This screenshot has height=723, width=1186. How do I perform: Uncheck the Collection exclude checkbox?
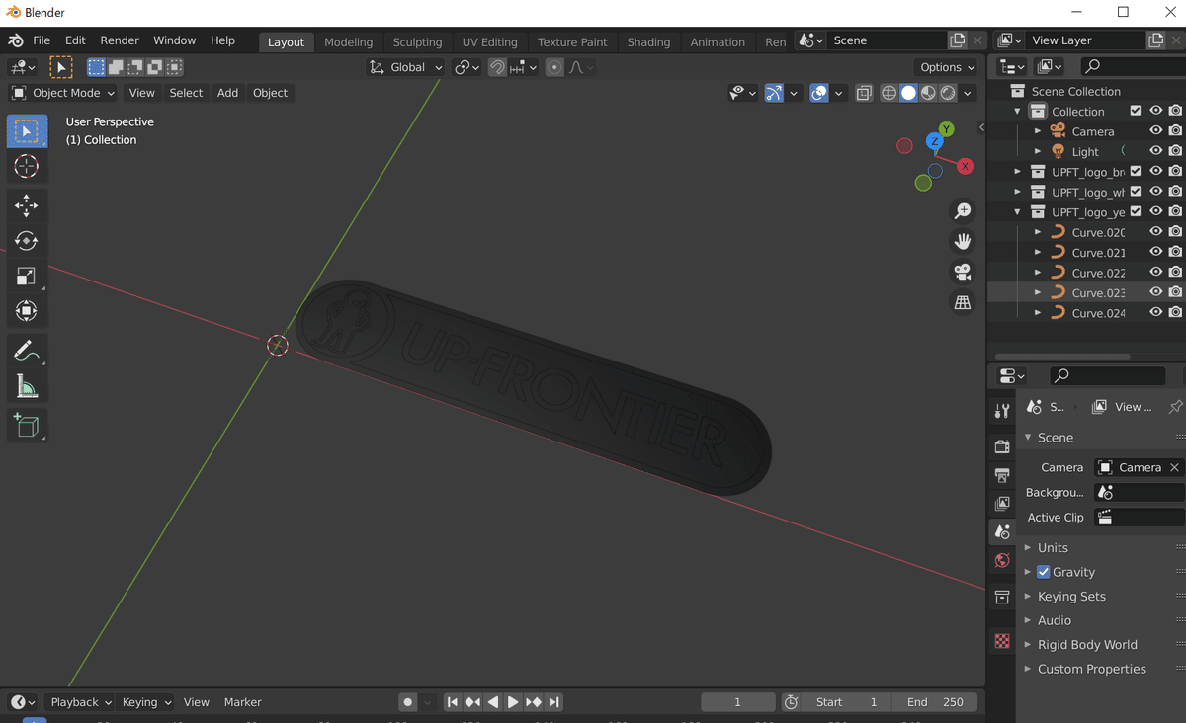tap(1136, 111)
